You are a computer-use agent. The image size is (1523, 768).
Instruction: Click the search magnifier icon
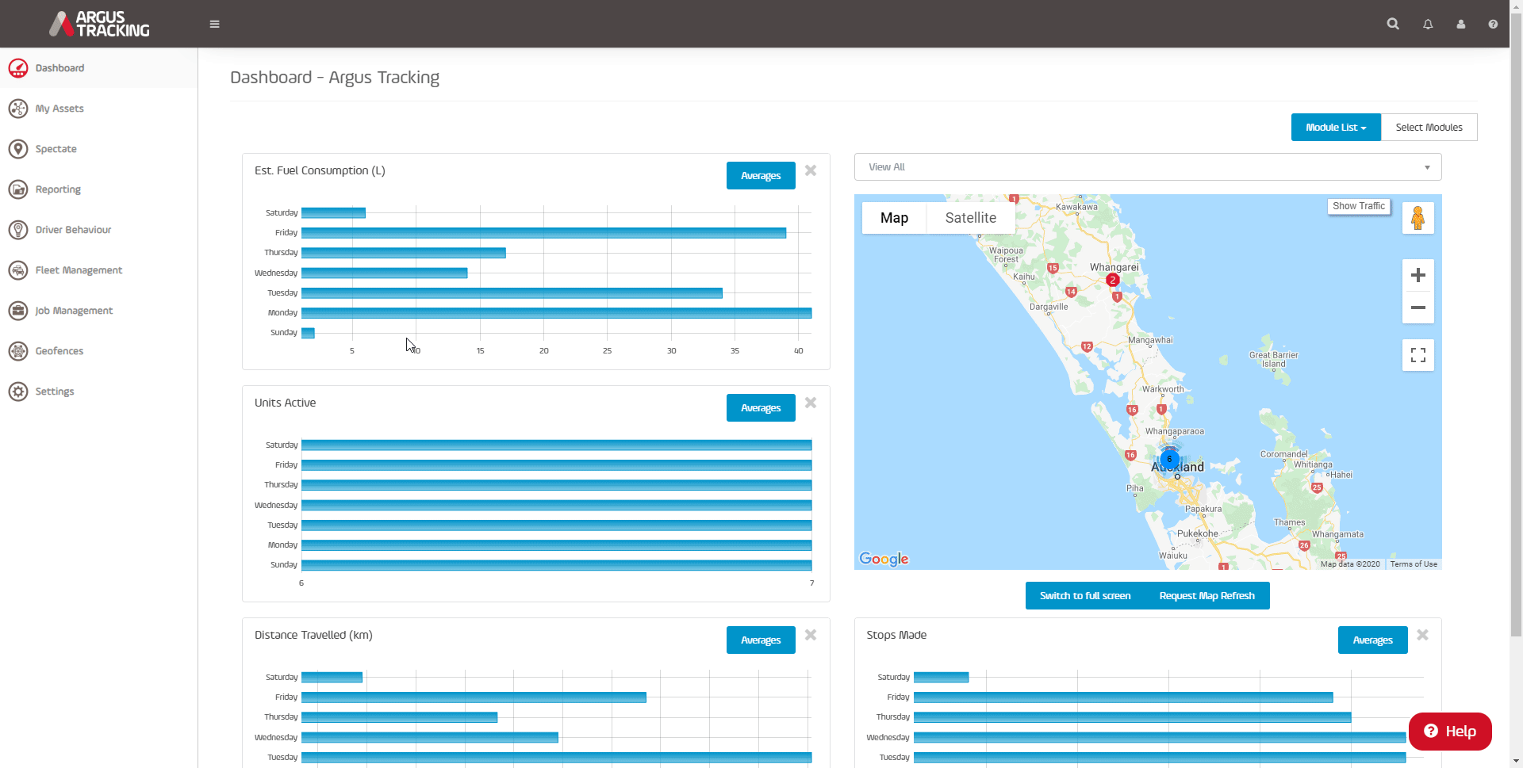pyautogui.click(x=1393, y=24)
